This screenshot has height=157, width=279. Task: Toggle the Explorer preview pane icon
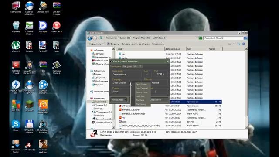point(238,44)
